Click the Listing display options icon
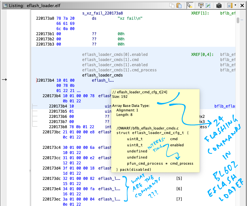Image resolution: width=247 pixels, height=206 pixels. click(230, 5)
